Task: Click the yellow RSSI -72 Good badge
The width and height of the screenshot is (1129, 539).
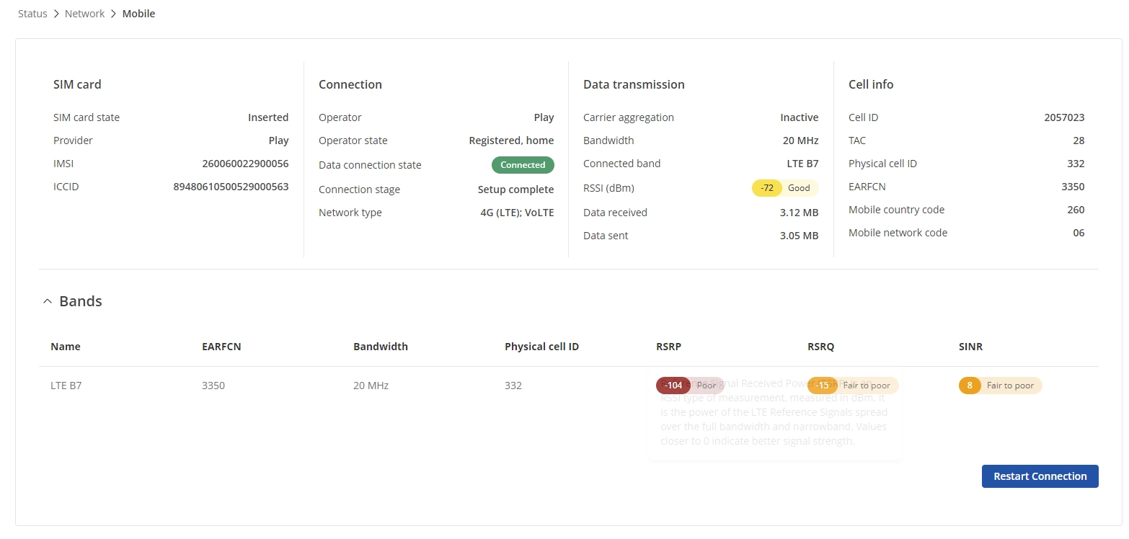Action: pyautogui.click(x=785, y=188)
